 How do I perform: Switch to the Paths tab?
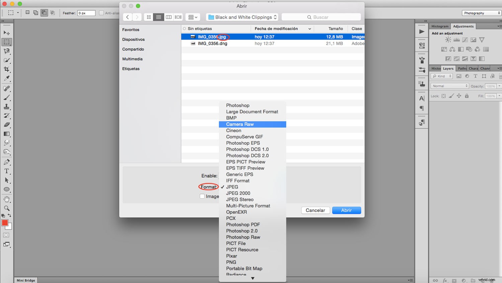(462, 68)
